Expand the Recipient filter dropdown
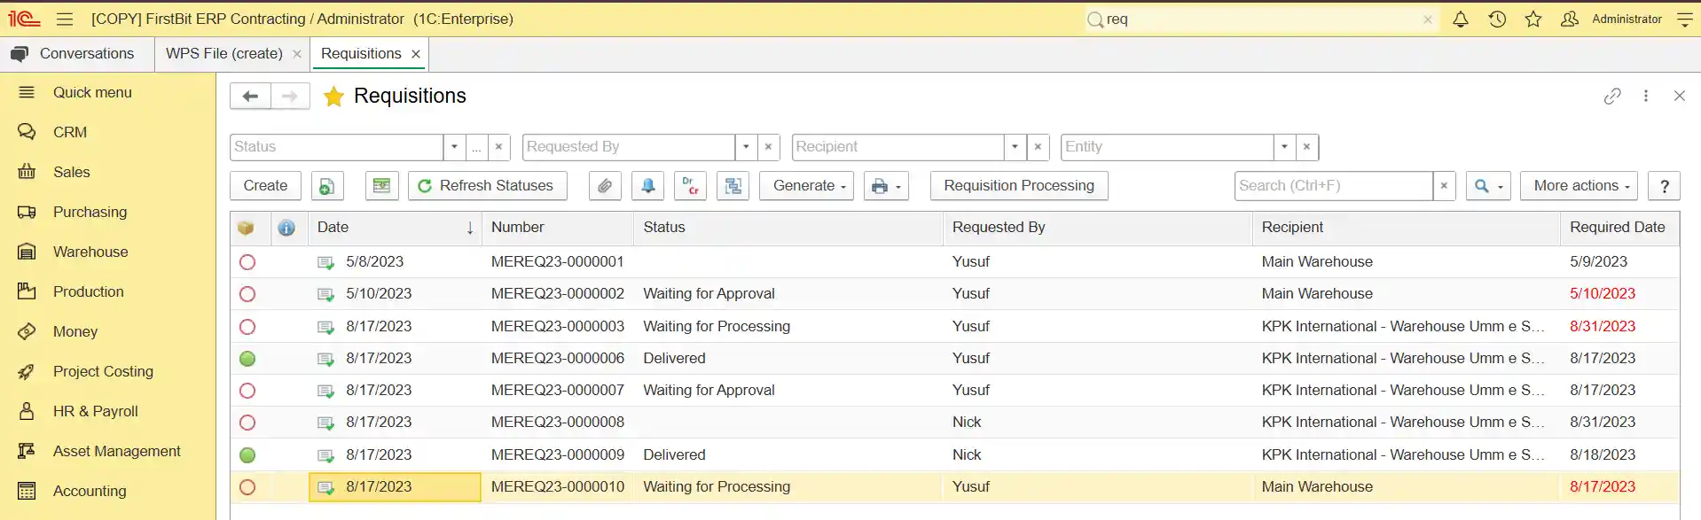The height and width of the screenshot is (520, 1701). click(x=1015, y=147)
